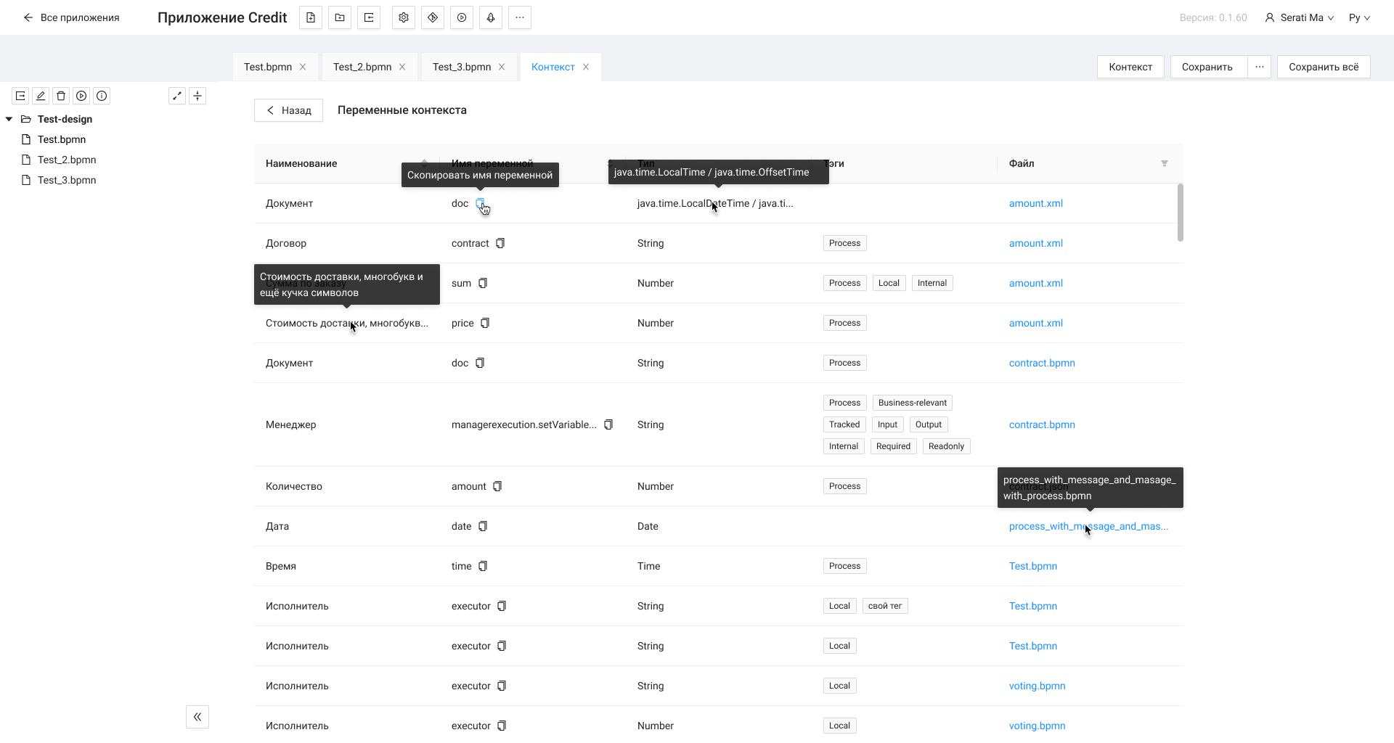Click the rocket deploy icon in top toolbar
1394x743 pixels.
click(491, 17)
